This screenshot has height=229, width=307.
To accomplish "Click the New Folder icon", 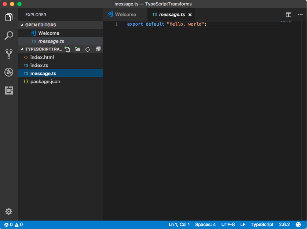I will tap(77, 49).
